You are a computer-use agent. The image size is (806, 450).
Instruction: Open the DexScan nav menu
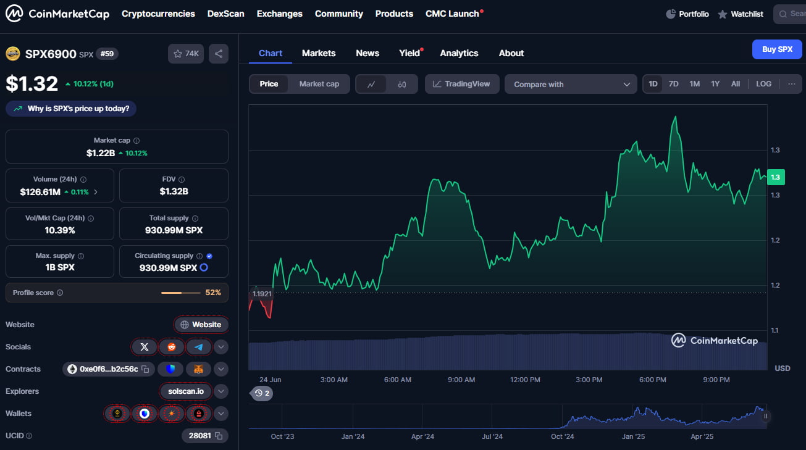coord(226,14)
